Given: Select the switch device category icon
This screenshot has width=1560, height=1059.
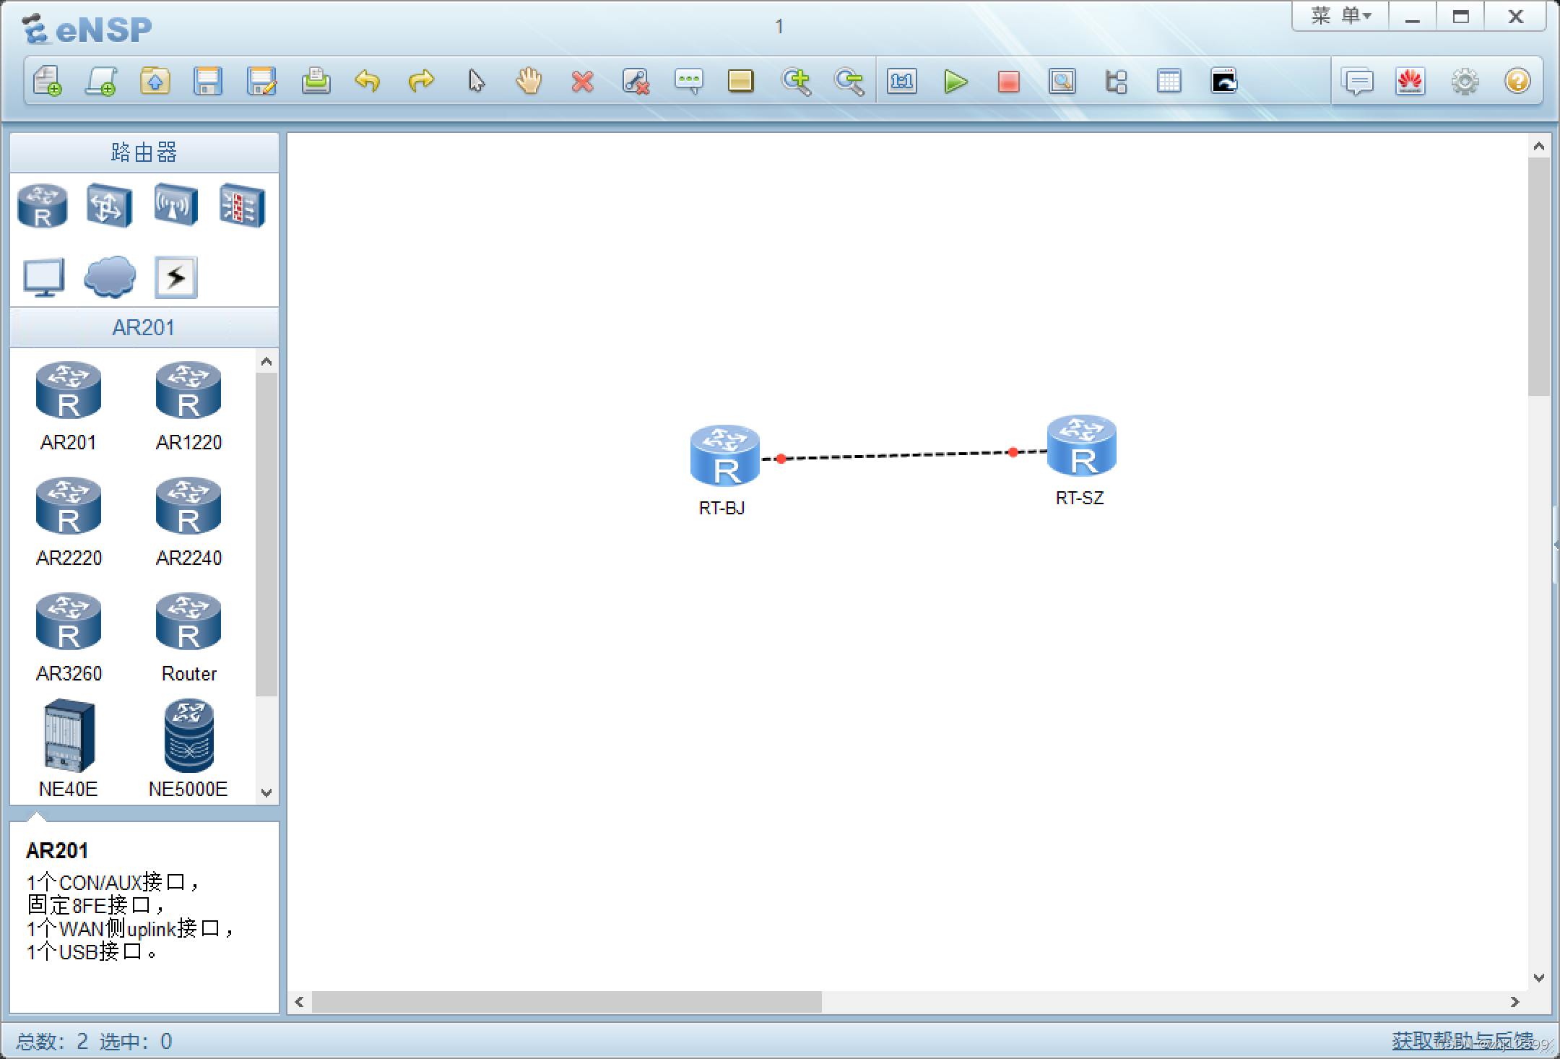Looking at the screenshot, I should click(109, 206).
